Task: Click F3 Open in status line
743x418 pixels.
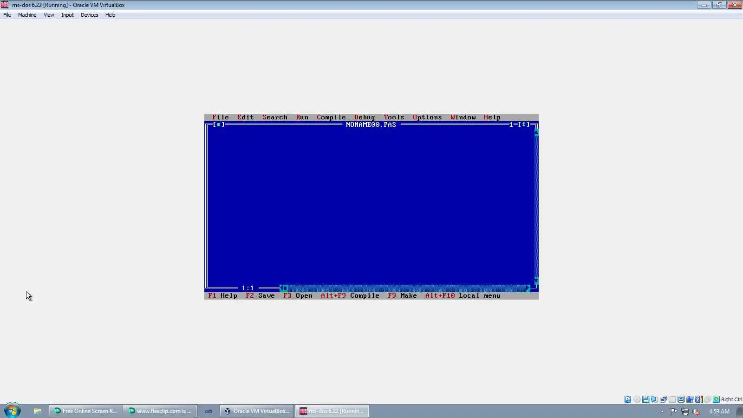Action: pos(298,295)
